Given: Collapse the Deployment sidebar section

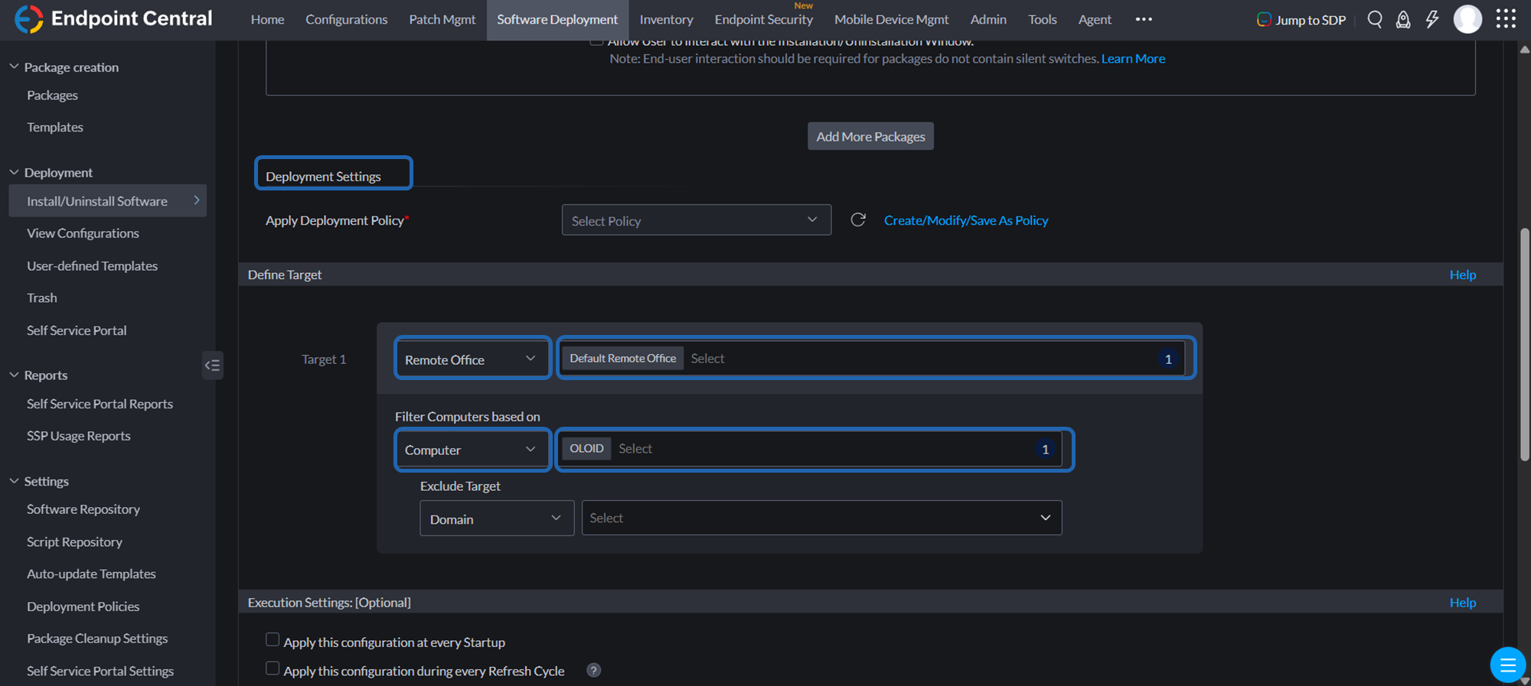Looking at the screenshot, I should pos(14,172).
